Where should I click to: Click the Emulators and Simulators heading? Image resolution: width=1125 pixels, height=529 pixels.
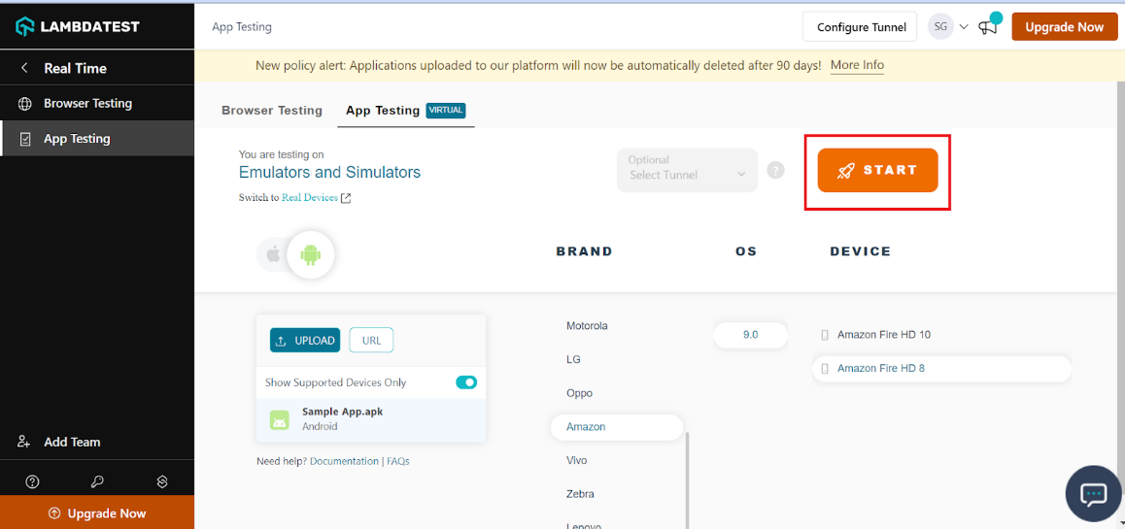pyautogui.click(x=329, y=172)
